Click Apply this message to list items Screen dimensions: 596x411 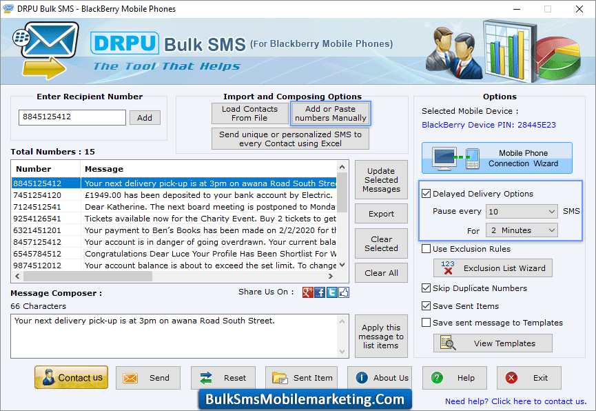click(x=381, y=337)
